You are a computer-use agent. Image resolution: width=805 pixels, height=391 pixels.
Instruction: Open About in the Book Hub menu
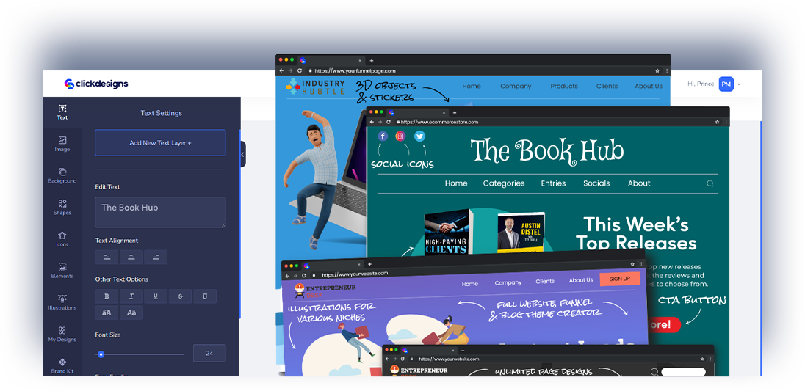coord(639,183)
